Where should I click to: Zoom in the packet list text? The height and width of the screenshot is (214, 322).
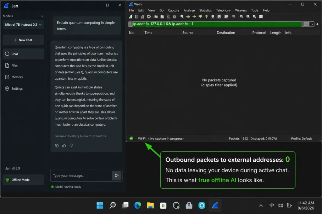pyautogui.click(x=241, y=17)
